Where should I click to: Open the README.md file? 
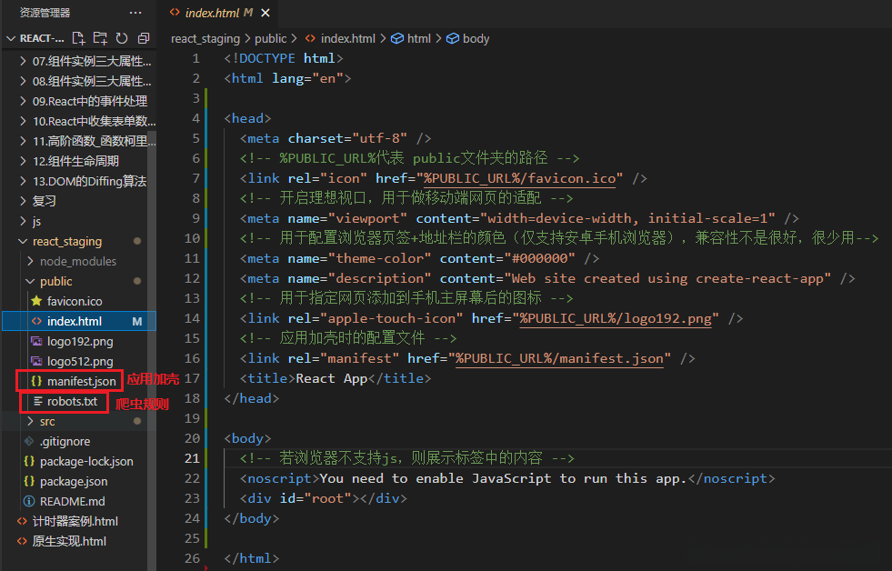click(x=72, y=501)
